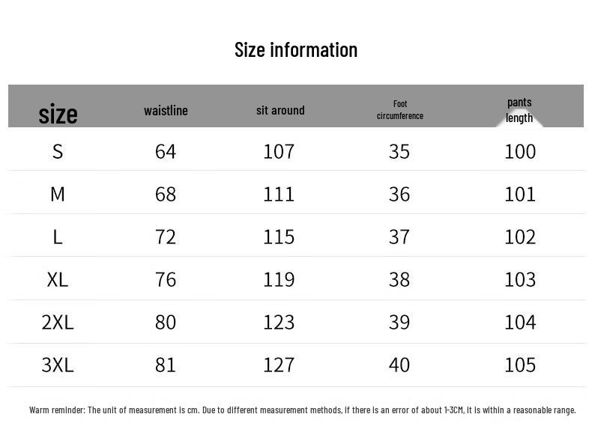Select the "waistline" column header
Viewport: 592px width, 444px height.
[166, 111]
